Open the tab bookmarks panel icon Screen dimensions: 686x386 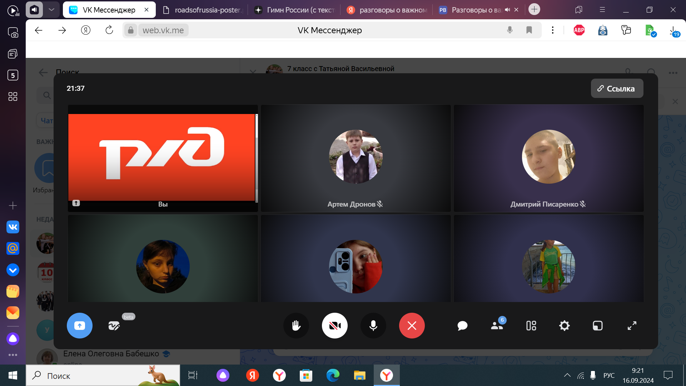[x=579, y=10]
